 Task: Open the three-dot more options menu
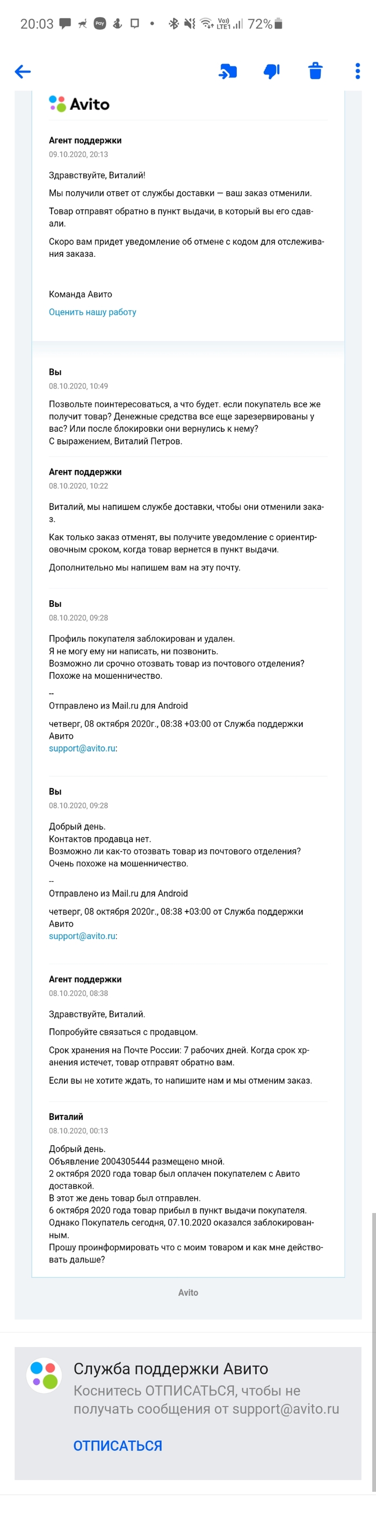coord(357,71)
